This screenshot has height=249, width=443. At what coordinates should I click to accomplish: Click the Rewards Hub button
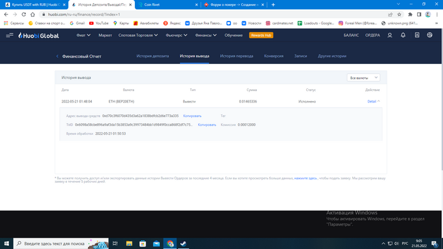(261, 35)
